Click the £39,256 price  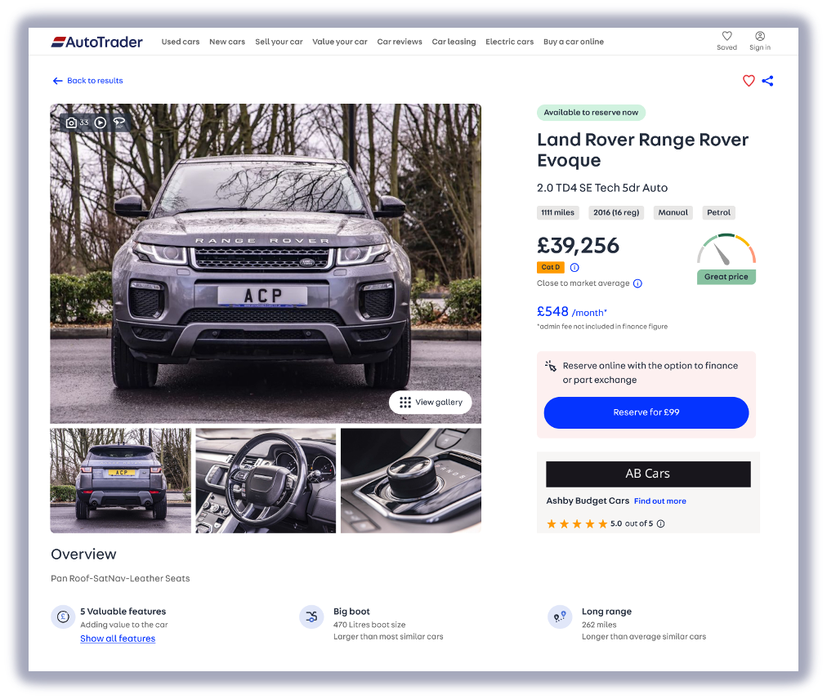point(578,246)
